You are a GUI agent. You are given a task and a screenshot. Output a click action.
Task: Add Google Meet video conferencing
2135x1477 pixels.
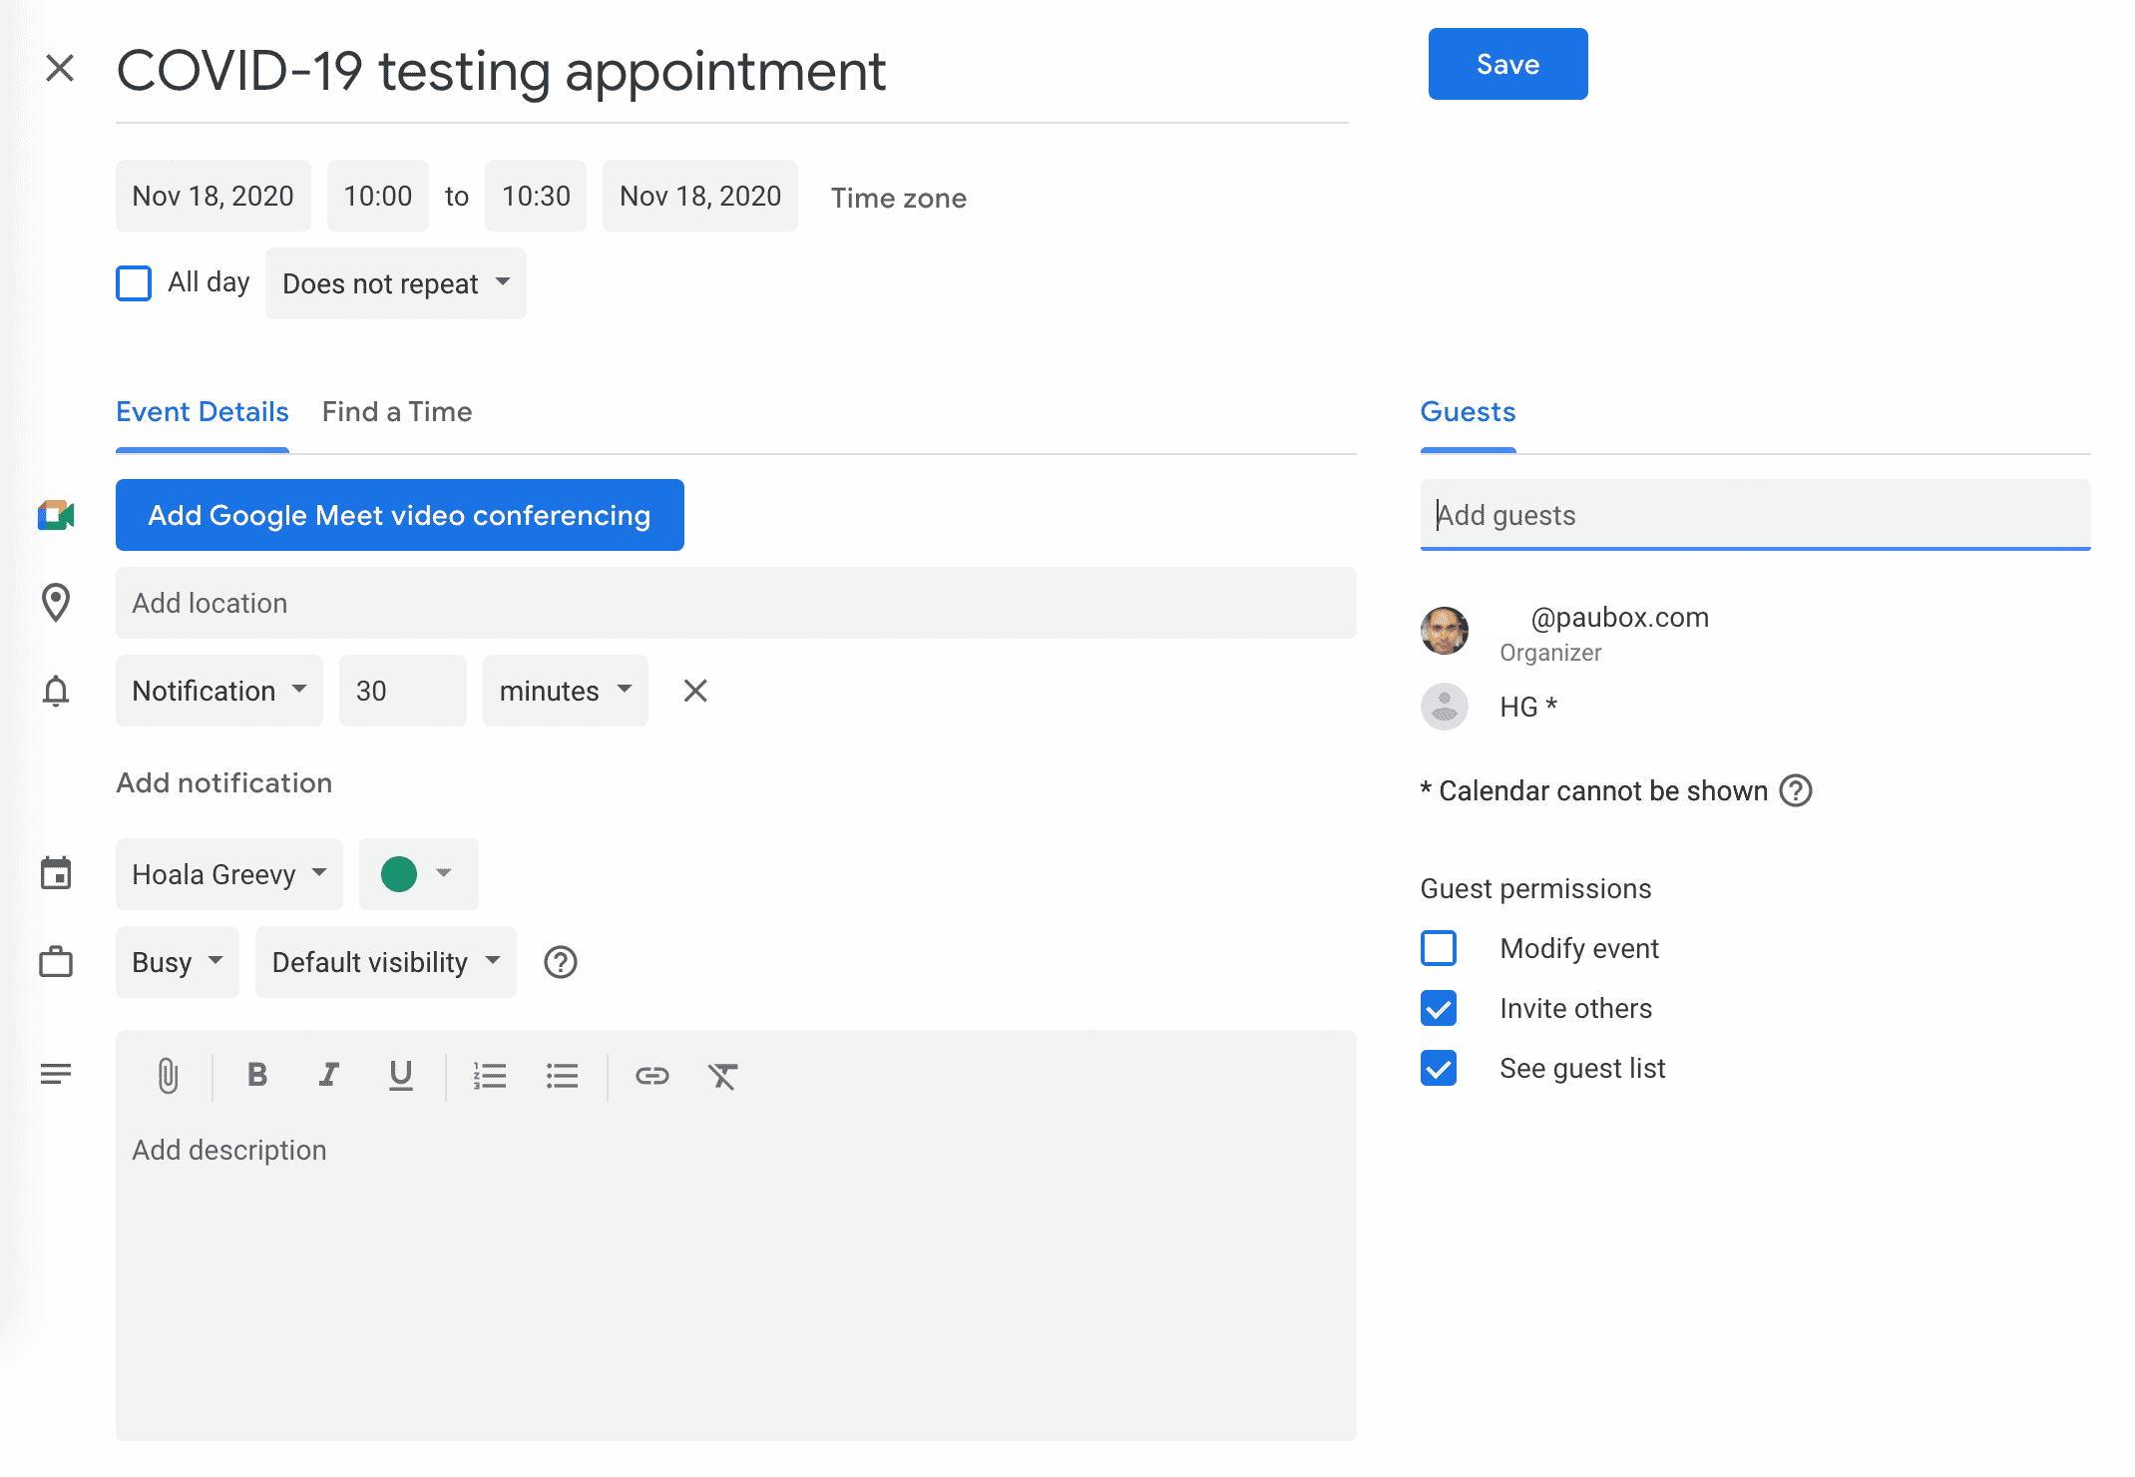click(x=399, y=515)
